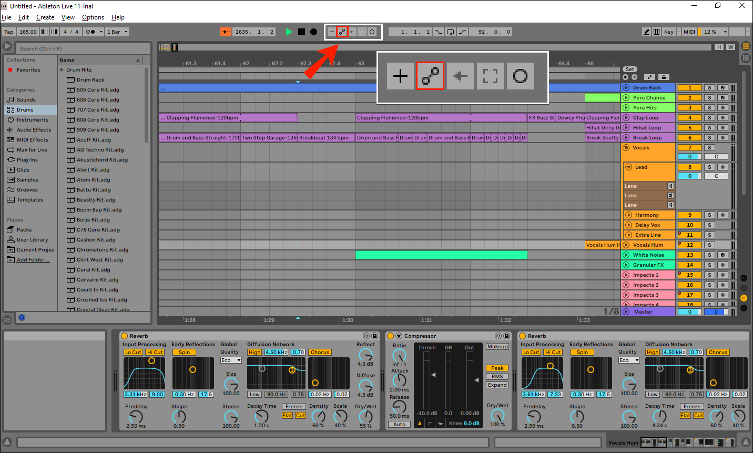The height and width of the screenshot is (453, 753).
Task: Enable the Computer MIDI Keyboard icon
Action: (x=657, y=32)
